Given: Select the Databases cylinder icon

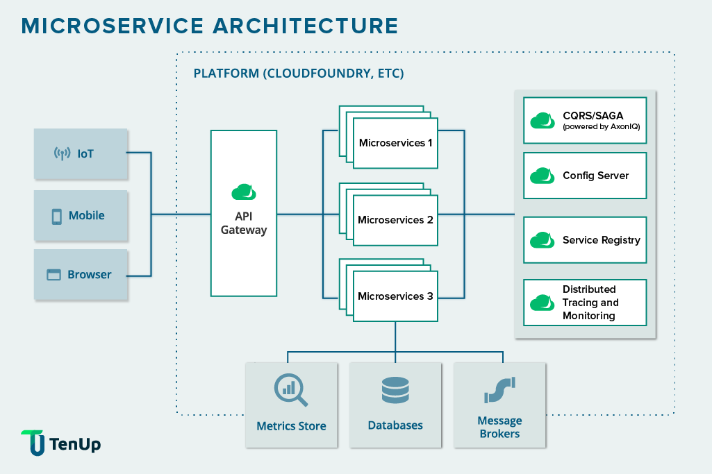Looking at the screenshot, I should [x=395, y=389].
